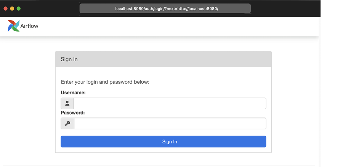Screen dimensions: 348x167
Task: Minimize the window using yellow button
Action: click(x=12, y=8)
